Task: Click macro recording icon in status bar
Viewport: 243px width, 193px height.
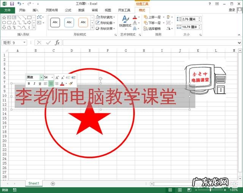Action: point(14,190)
